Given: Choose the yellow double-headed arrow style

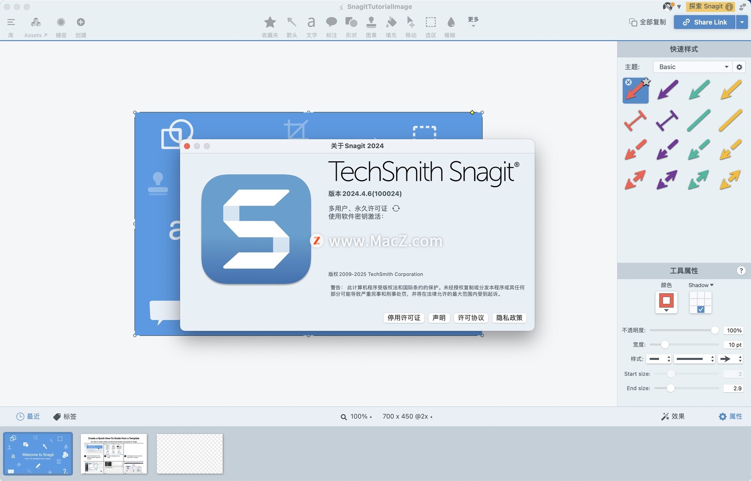Looking at the screenshot, I should tap(731, 180).
